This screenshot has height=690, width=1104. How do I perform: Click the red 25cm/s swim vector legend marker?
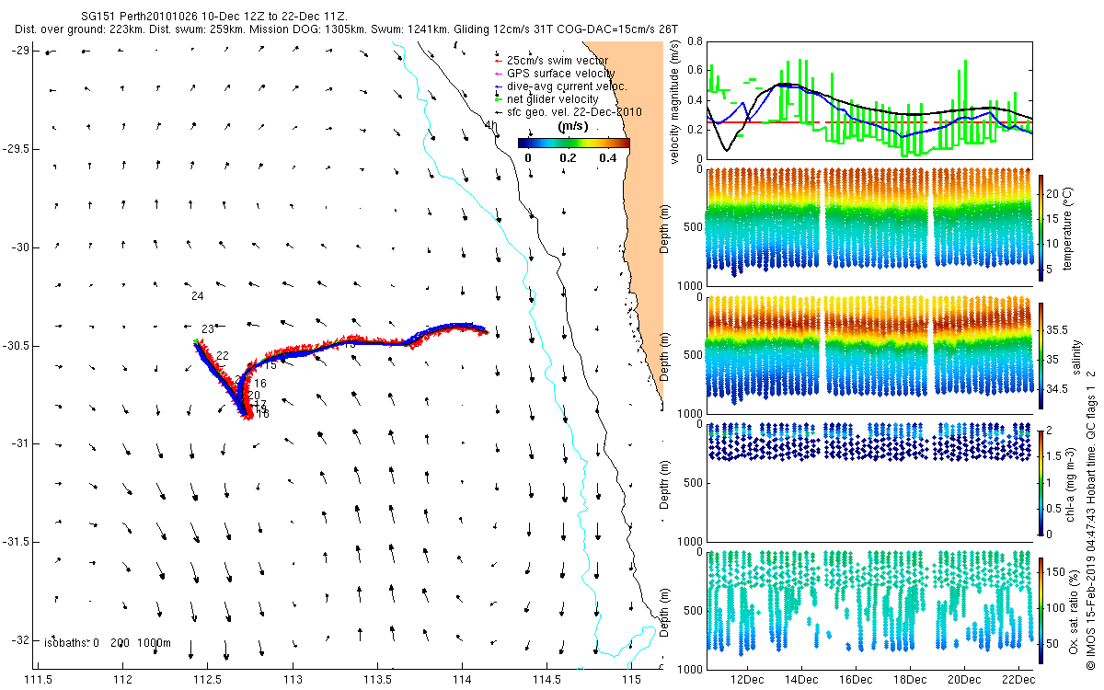(x=498, y=61)
